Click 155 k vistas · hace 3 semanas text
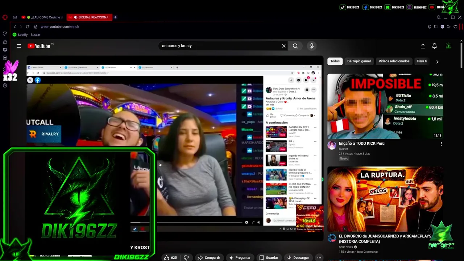This screenshot has width=464, height=261. coord(359,252)
